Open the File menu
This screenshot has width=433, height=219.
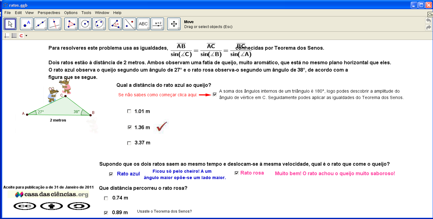(8, 13)
